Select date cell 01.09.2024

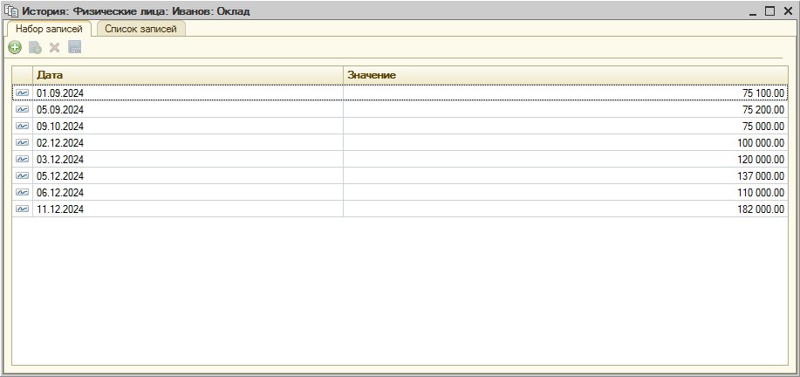(188, 93)
